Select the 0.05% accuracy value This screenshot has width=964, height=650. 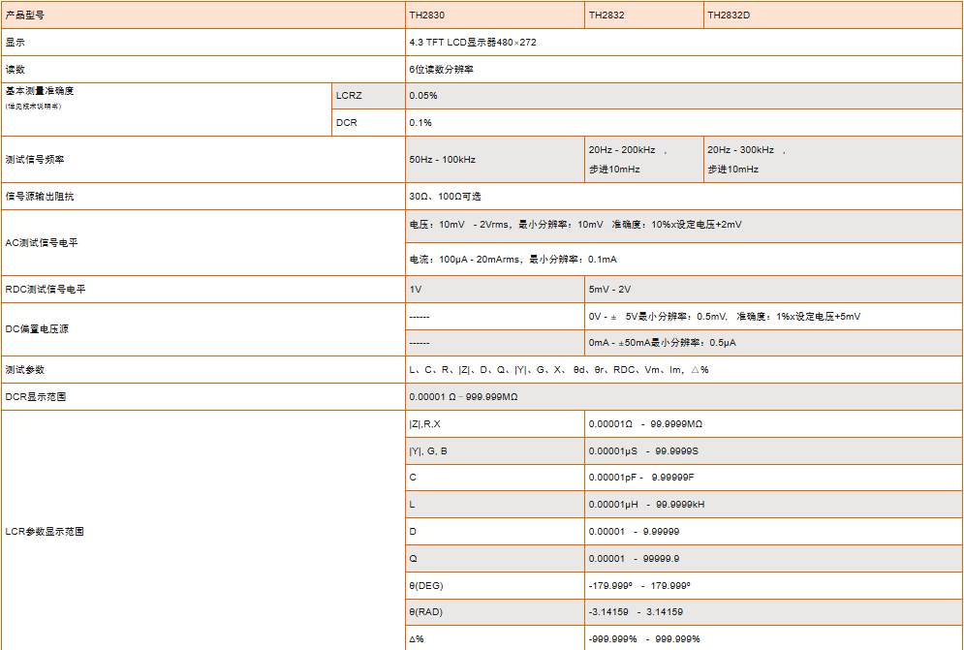[x=684, y=96]
